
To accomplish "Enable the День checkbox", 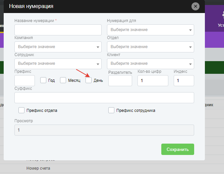I will point(89,80).
